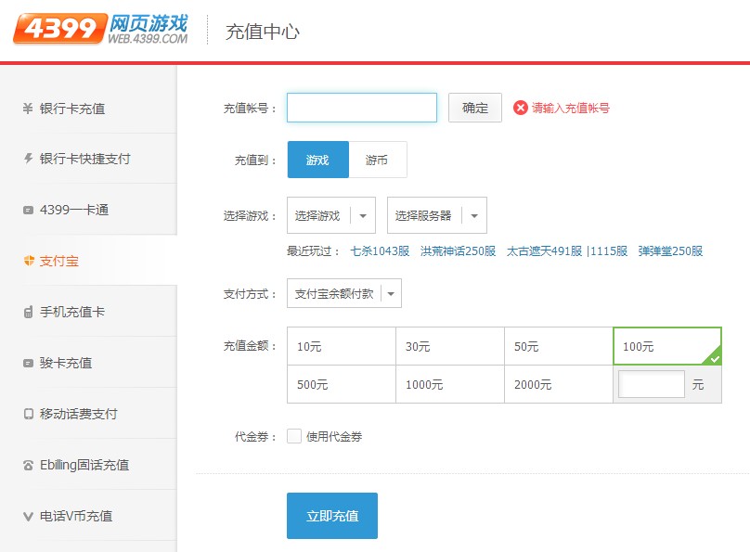Select the 1000元 recharge amount

pyautogui.click(x=450, y=384)
